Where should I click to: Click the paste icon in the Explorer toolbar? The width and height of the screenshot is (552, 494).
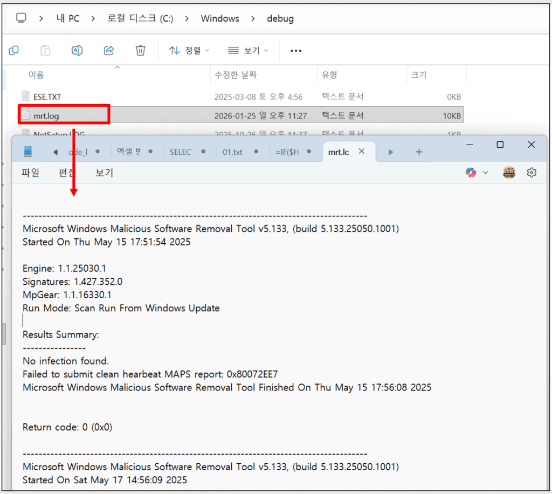coord(45,50)
